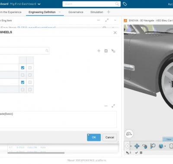
Task: Click the faded 'None' cell behind the dialog
Action: (43, 148)
